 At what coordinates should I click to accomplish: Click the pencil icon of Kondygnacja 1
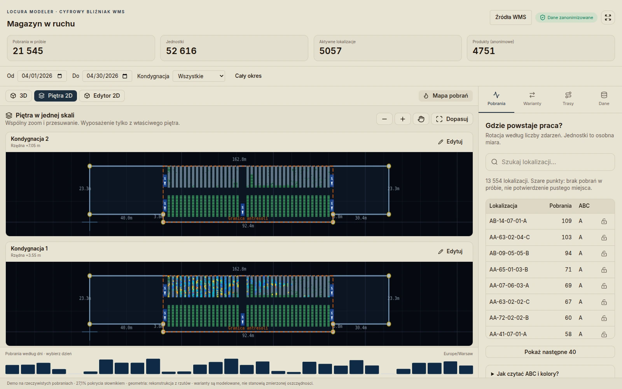(x=440, y=252)
